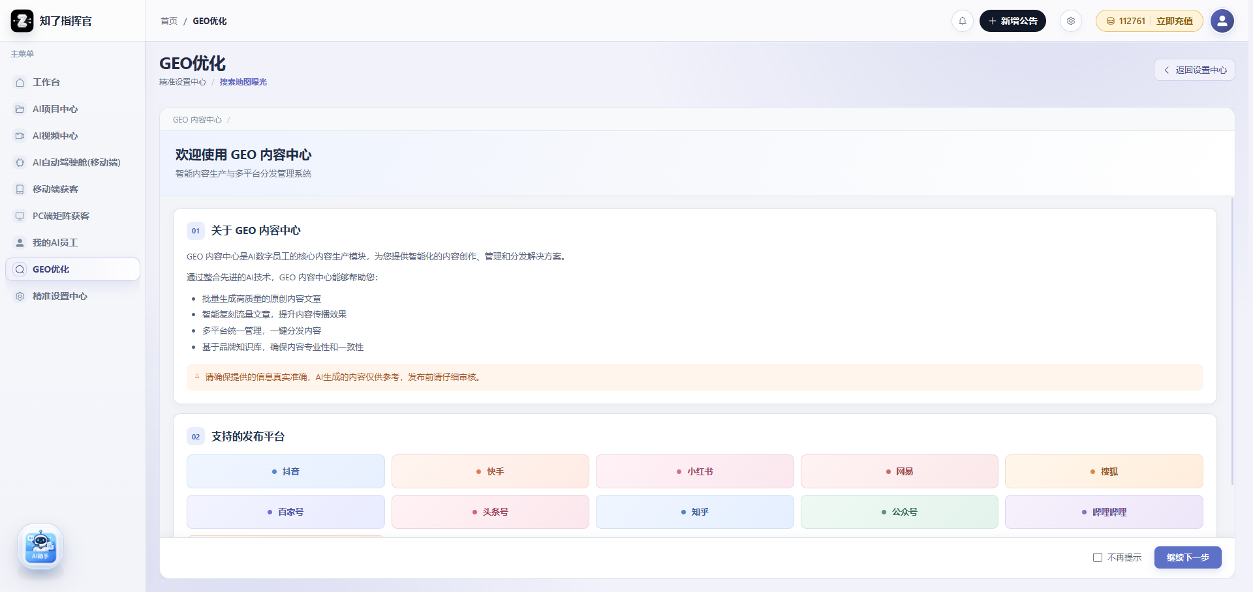Click the 欢迎使用 GEO 内容中心 heading
The image size is (1253, 592).
click(243, 155)
